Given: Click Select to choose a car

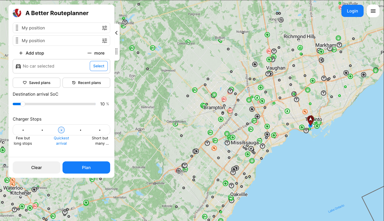Looking at the screenshot, I should tap(99, 66).
